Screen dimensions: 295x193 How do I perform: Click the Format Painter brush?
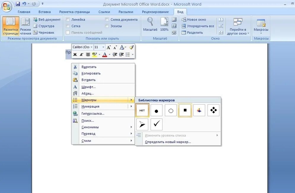(131, 47)
